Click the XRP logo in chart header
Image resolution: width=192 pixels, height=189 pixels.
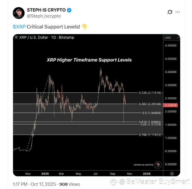coord(16,38)
